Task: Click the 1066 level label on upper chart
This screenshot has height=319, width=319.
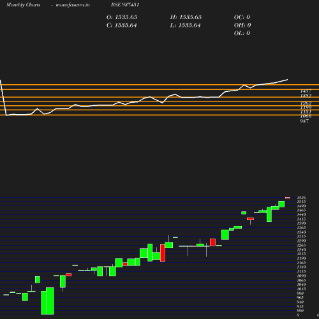Action: (306, 116)
